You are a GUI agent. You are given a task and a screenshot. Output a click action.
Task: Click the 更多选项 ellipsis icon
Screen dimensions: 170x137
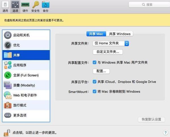point(8,115)
